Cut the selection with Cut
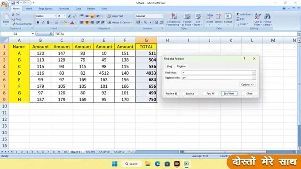The height and width of the screenshot is (169, 301). [16, 15]
